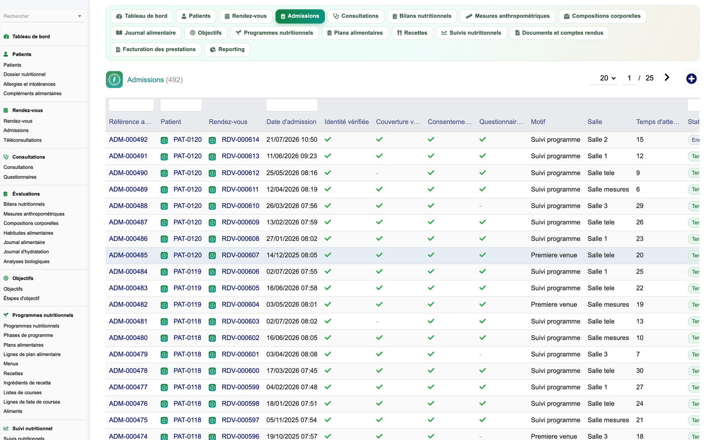Click the Date d'admission filter field
Viewport: 712px width, 440px height.
292,105
